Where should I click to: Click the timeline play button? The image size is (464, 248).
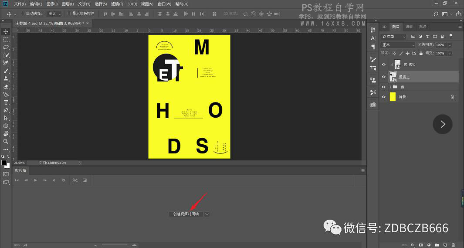click(36, 180)
